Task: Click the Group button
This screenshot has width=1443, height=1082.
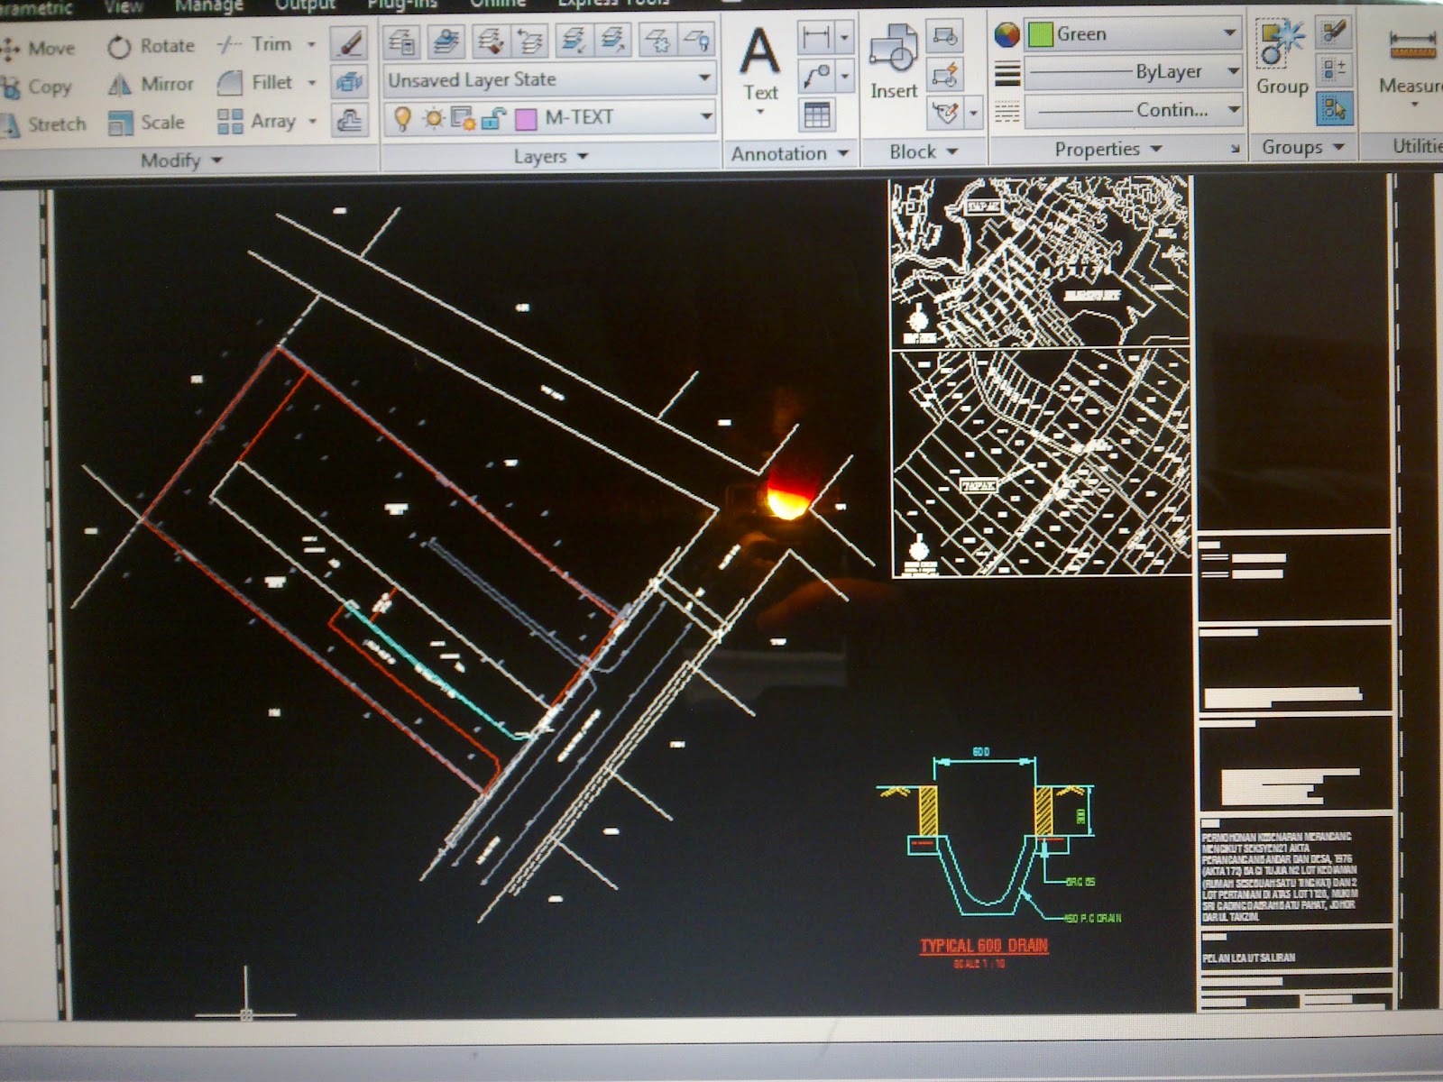Action: 1282,58
